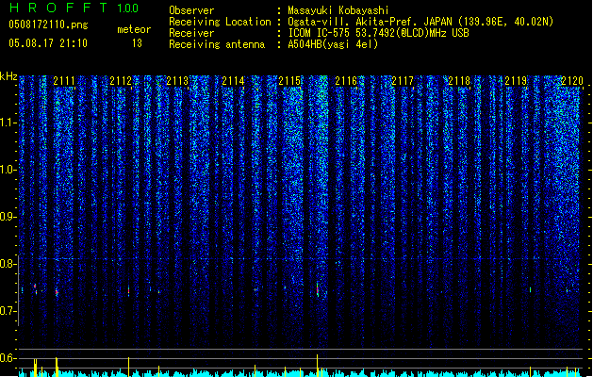Click the 2120 time marker
Screen dimensions: 593x377
point(572,81)
